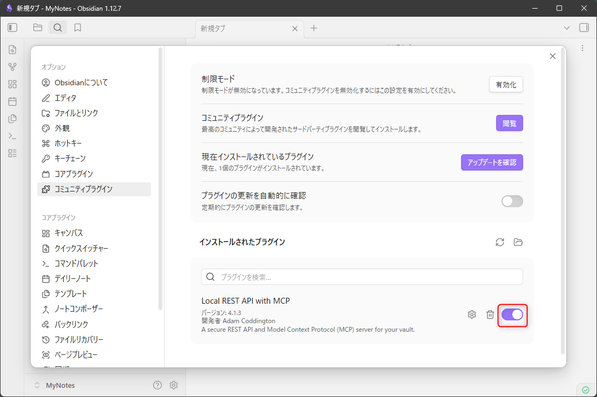Open today's daily note ribbon icon

click(12, 101)
